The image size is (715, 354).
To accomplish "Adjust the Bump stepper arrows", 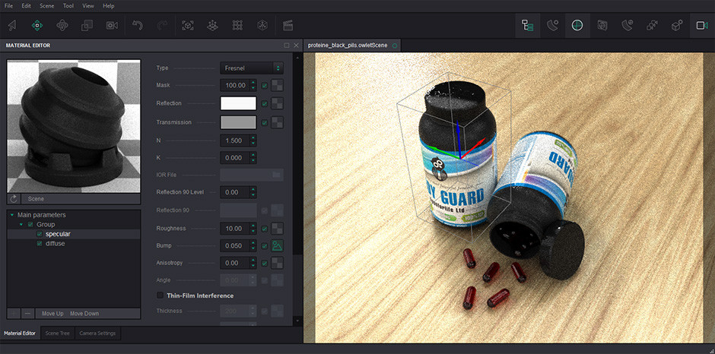I will pyautogui.click(x=253, y=245).
